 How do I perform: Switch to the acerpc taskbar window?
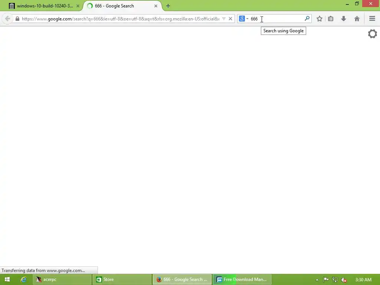pos(62,279)
